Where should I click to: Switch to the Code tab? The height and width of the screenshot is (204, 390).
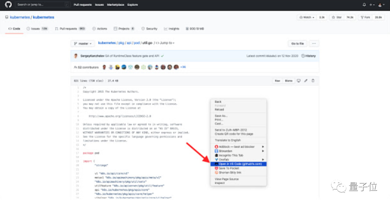click(x=14, y=29)
